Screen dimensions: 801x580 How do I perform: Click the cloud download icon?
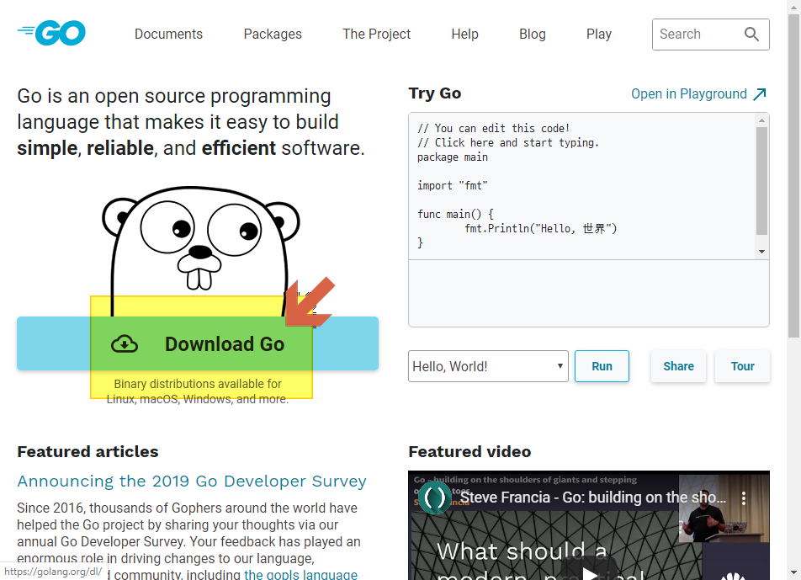point(125,344)
